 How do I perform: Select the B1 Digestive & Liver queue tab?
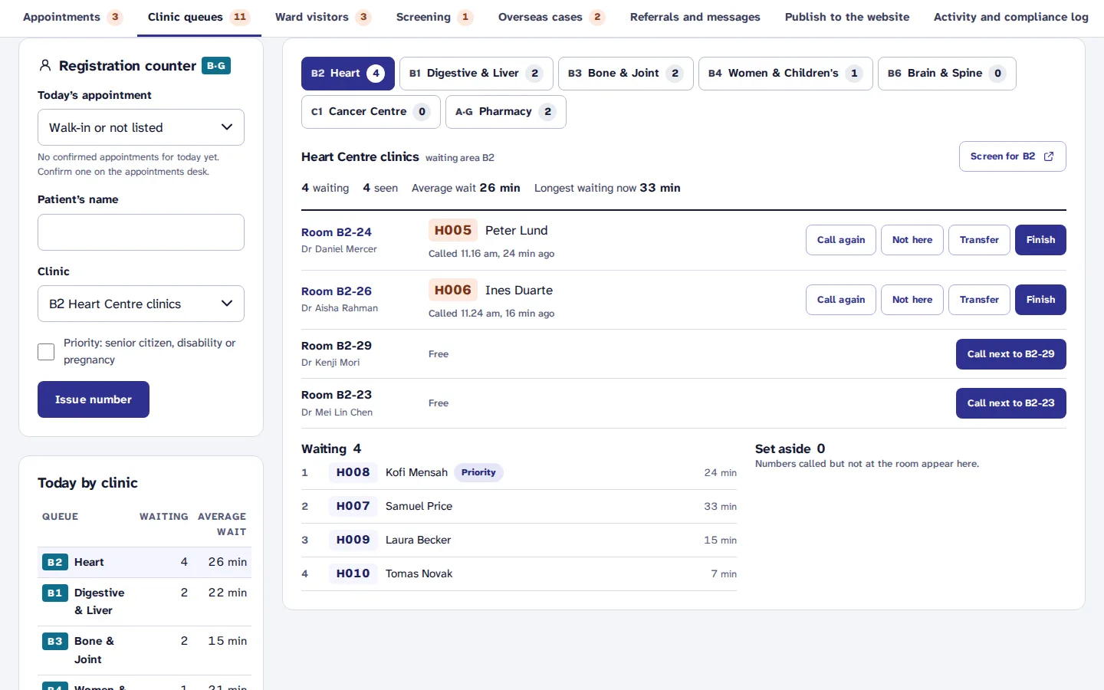(x=476, y=74)
